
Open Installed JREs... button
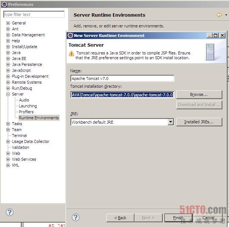[x=199, y=122]
